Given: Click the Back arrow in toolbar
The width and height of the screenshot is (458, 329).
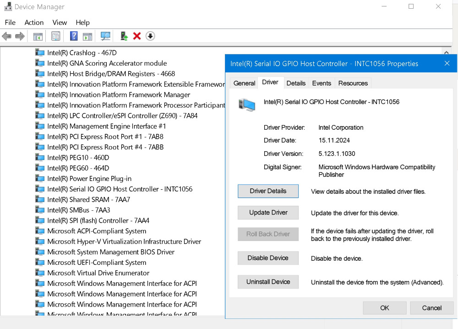Looking at the screenshot, I should tap(6, 36).
